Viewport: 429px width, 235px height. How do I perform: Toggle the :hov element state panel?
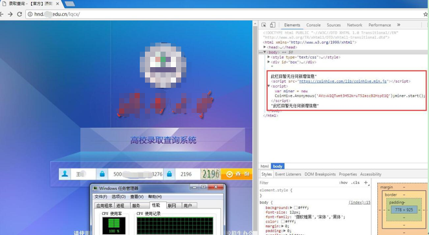click(x=343, y=183)
